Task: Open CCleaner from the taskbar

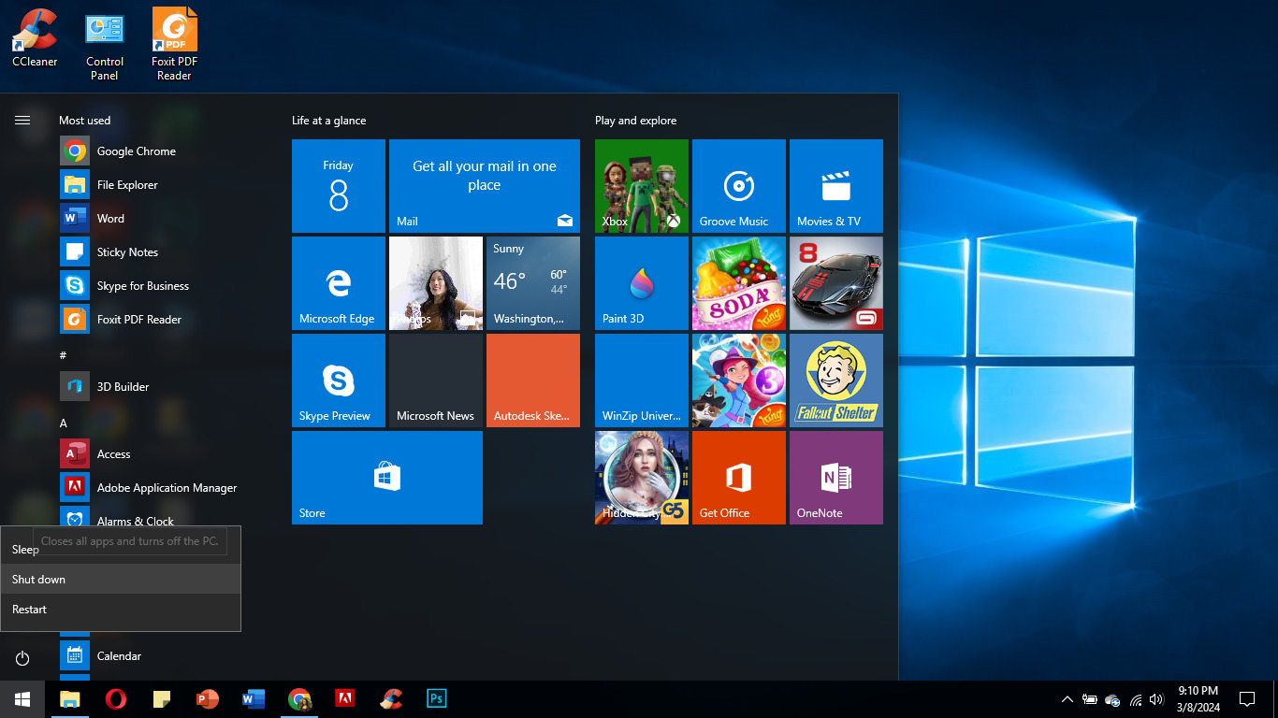Action: click(391, 698)
